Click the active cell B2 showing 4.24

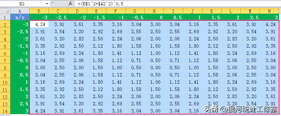(x=39, y=24)
